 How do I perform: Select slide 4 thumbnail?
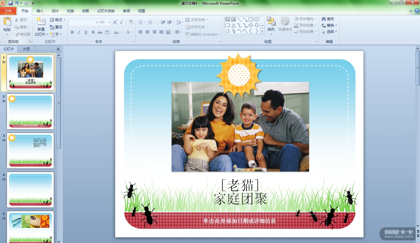point(30,190)
